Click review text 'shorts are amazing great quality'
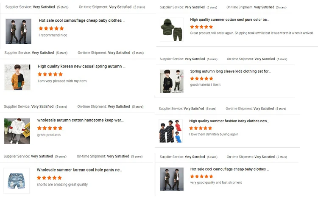 (62, 185)
